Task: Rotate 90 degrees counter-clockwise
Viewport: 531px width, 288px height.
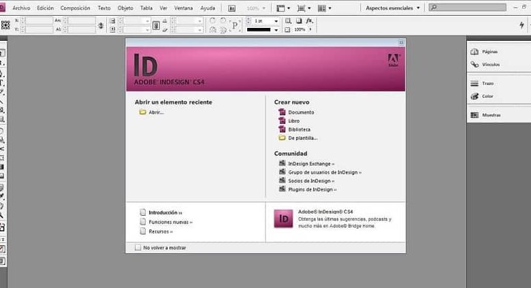Action: click(223, 20)
